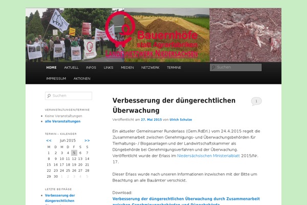This screenshot has height=205, width=307.
Task: Go to next month in calendar
Action: [x=87, y=140]
